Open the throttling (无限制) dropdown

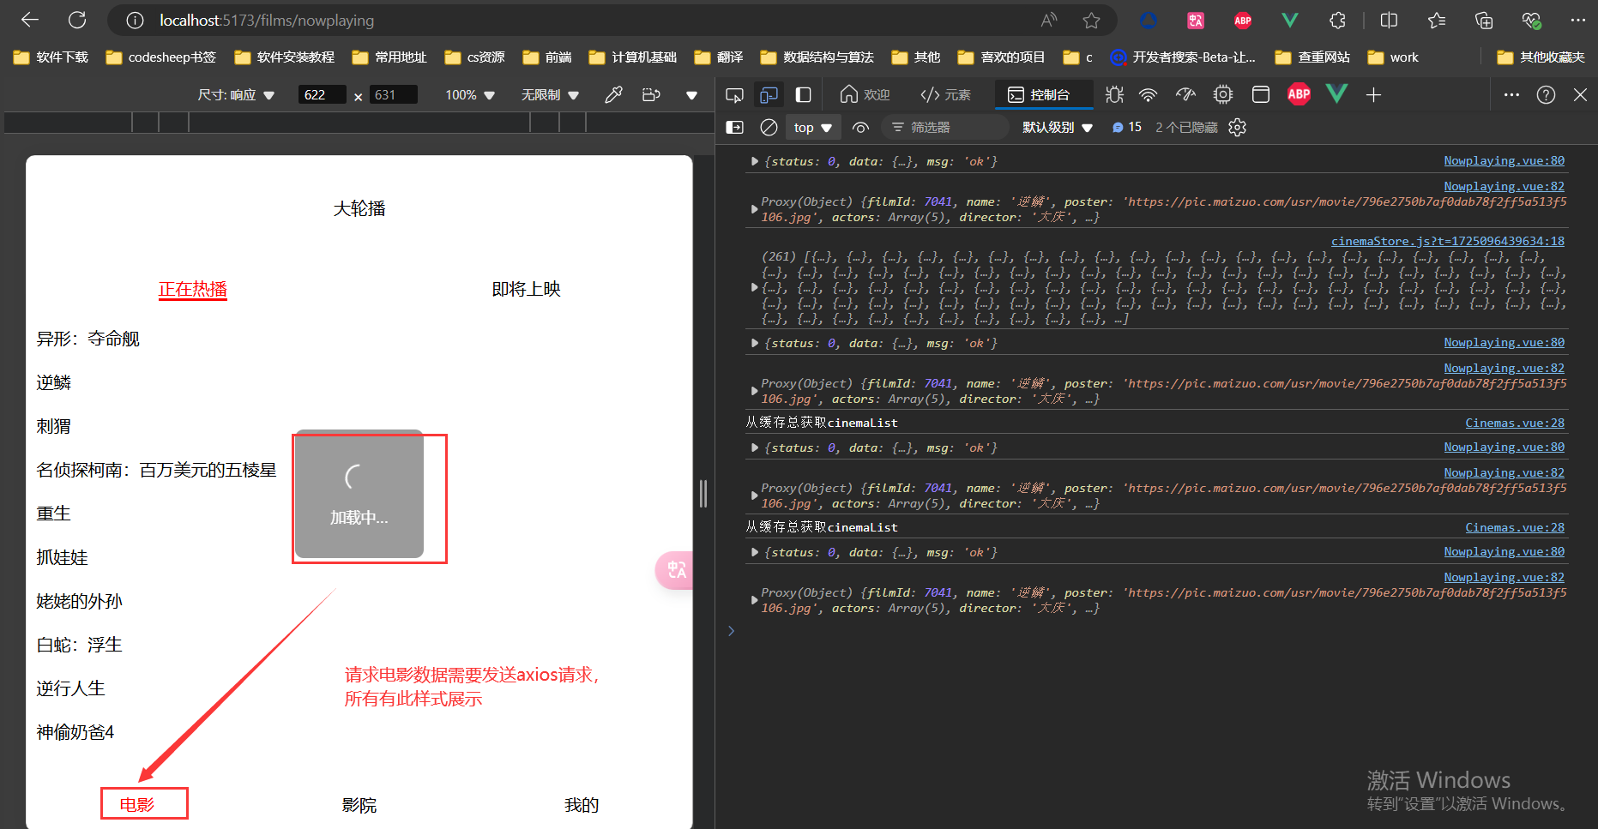tap(550, 94)
